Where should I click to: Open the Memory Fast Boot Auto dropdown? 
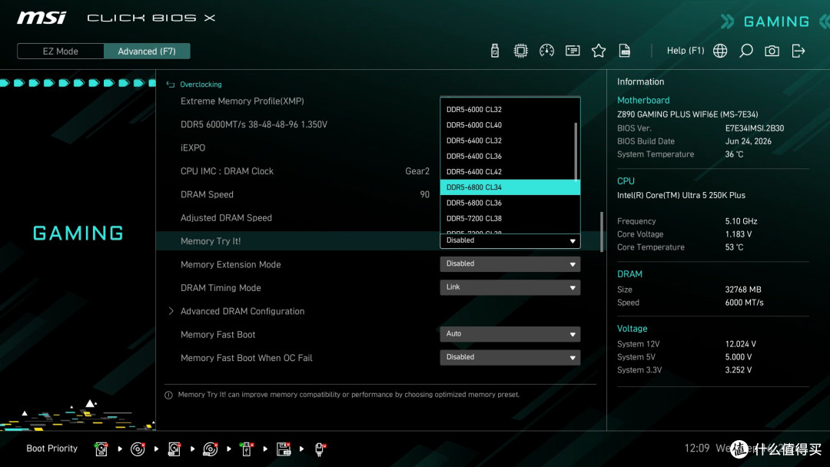tap(510, 334)
